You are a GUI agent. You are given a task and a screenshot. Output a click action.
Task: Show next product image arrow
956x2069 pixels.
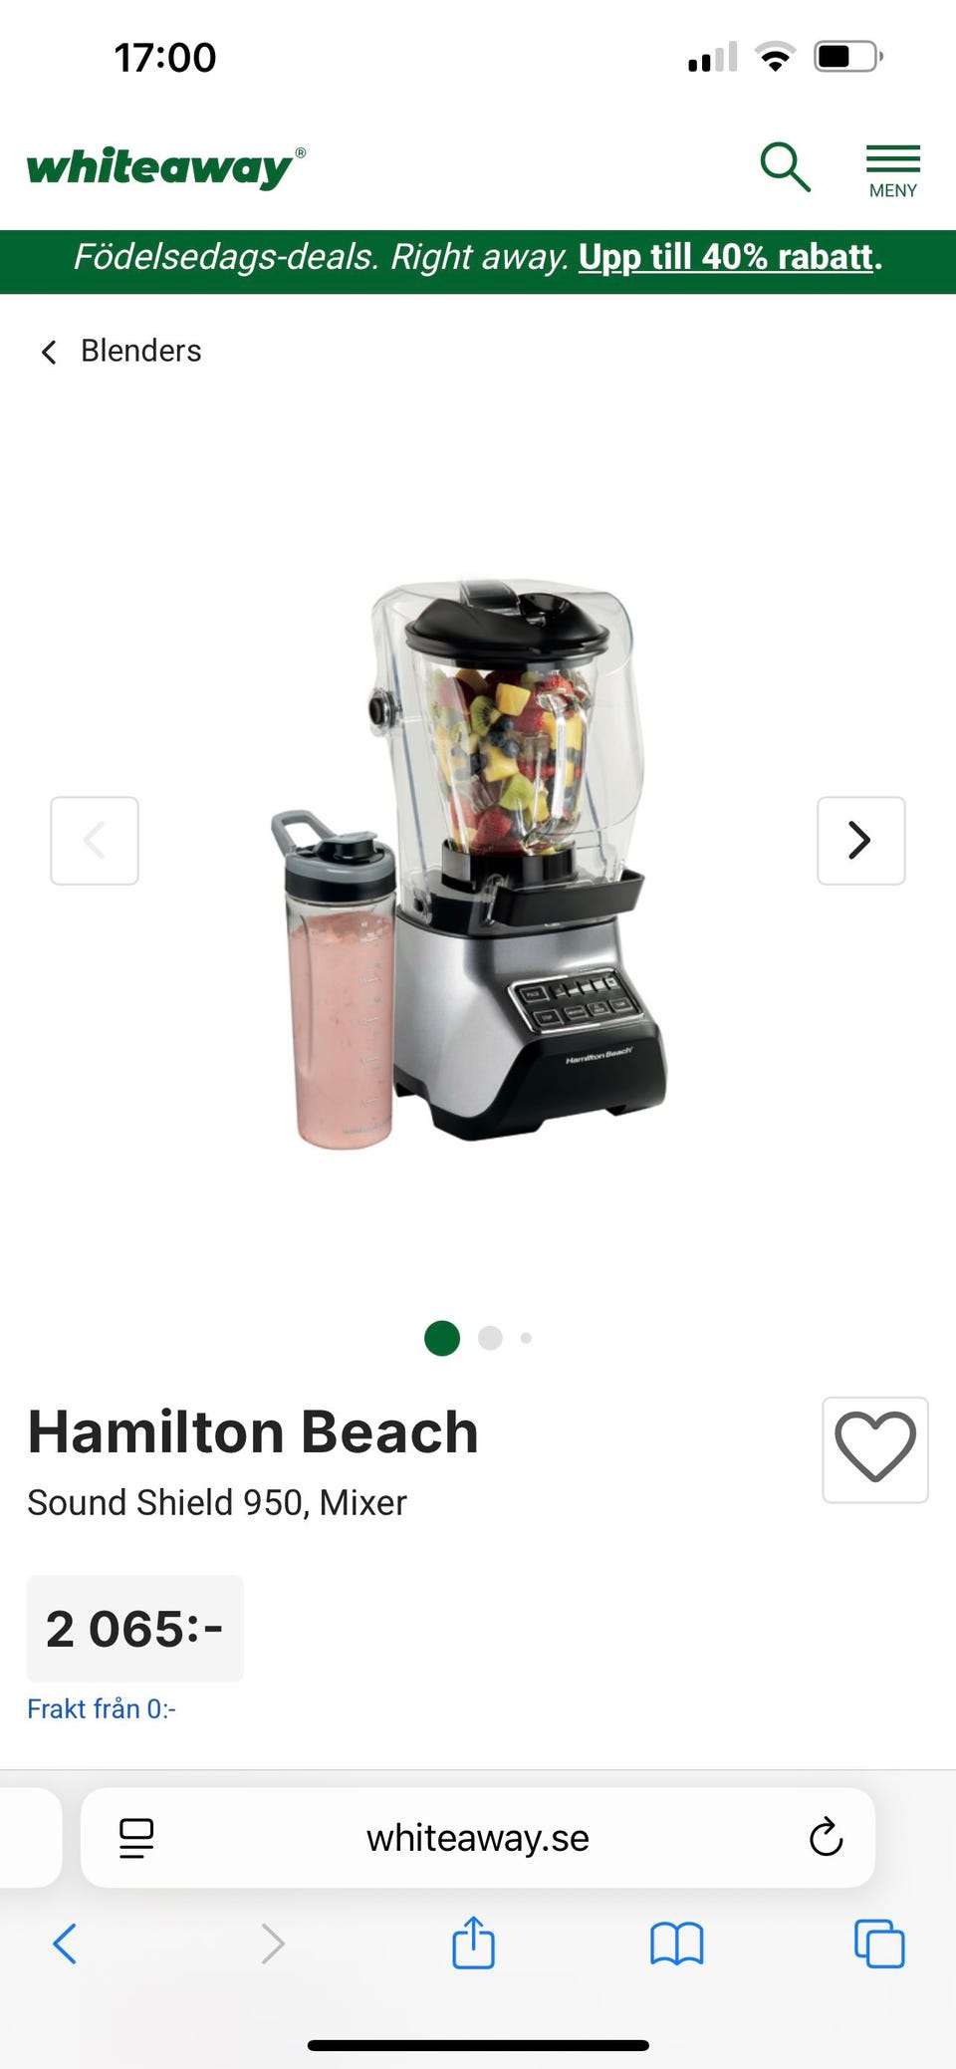coord(861,840)
